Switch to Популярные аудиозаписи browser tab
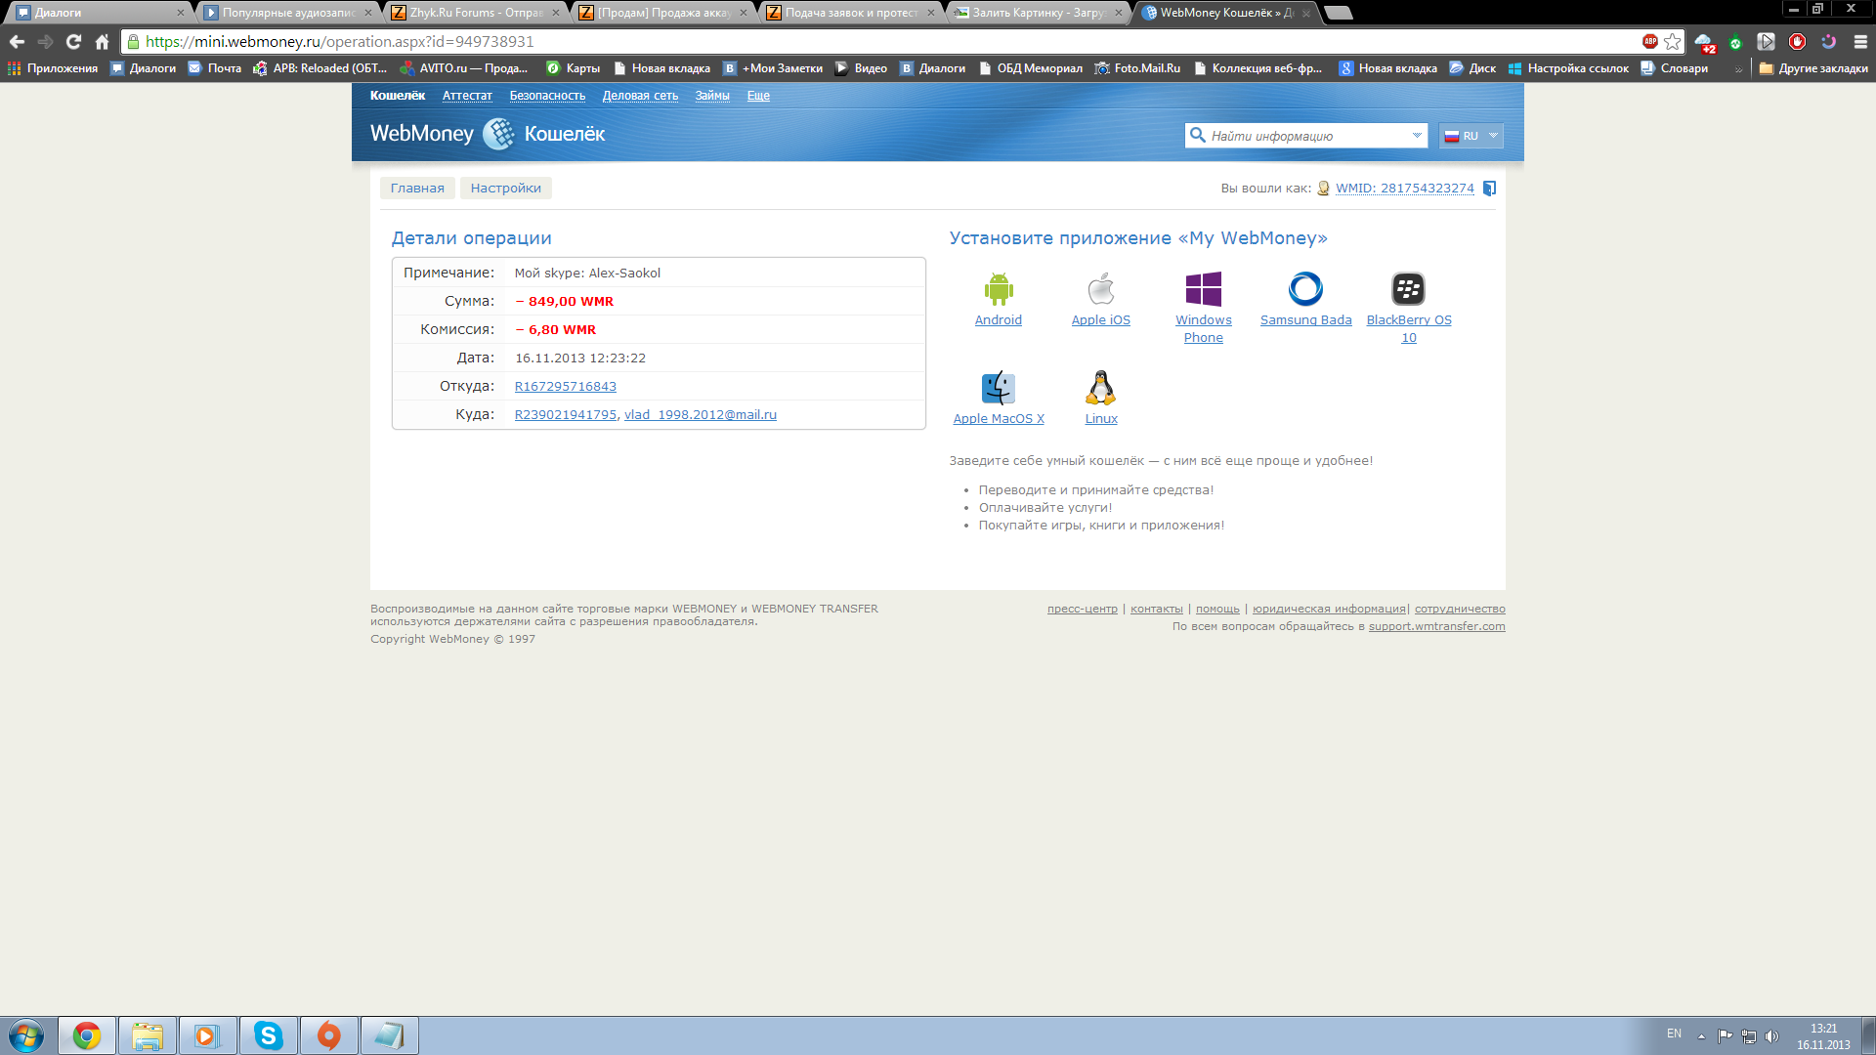Screen dimensions: 1876x1055 [x=286, y=13]
